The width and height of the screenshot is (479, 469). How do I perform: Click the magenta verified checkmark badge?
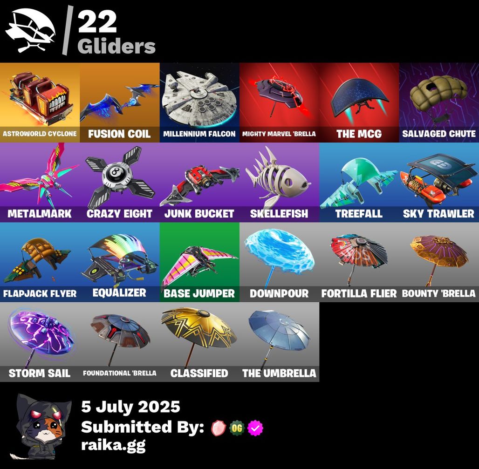click(x=255, y=428)
